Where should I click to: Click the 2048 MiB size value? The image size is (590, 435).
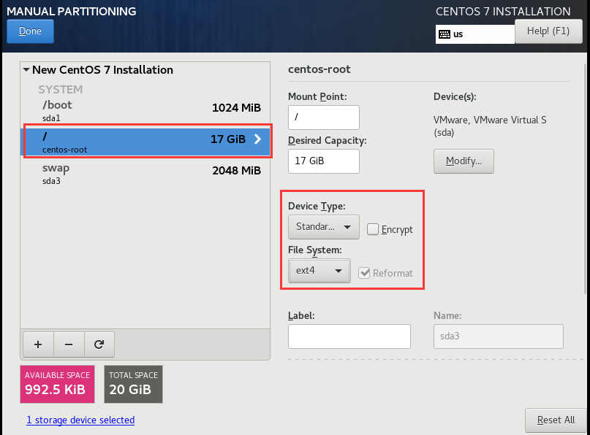(x=236, y=171)
